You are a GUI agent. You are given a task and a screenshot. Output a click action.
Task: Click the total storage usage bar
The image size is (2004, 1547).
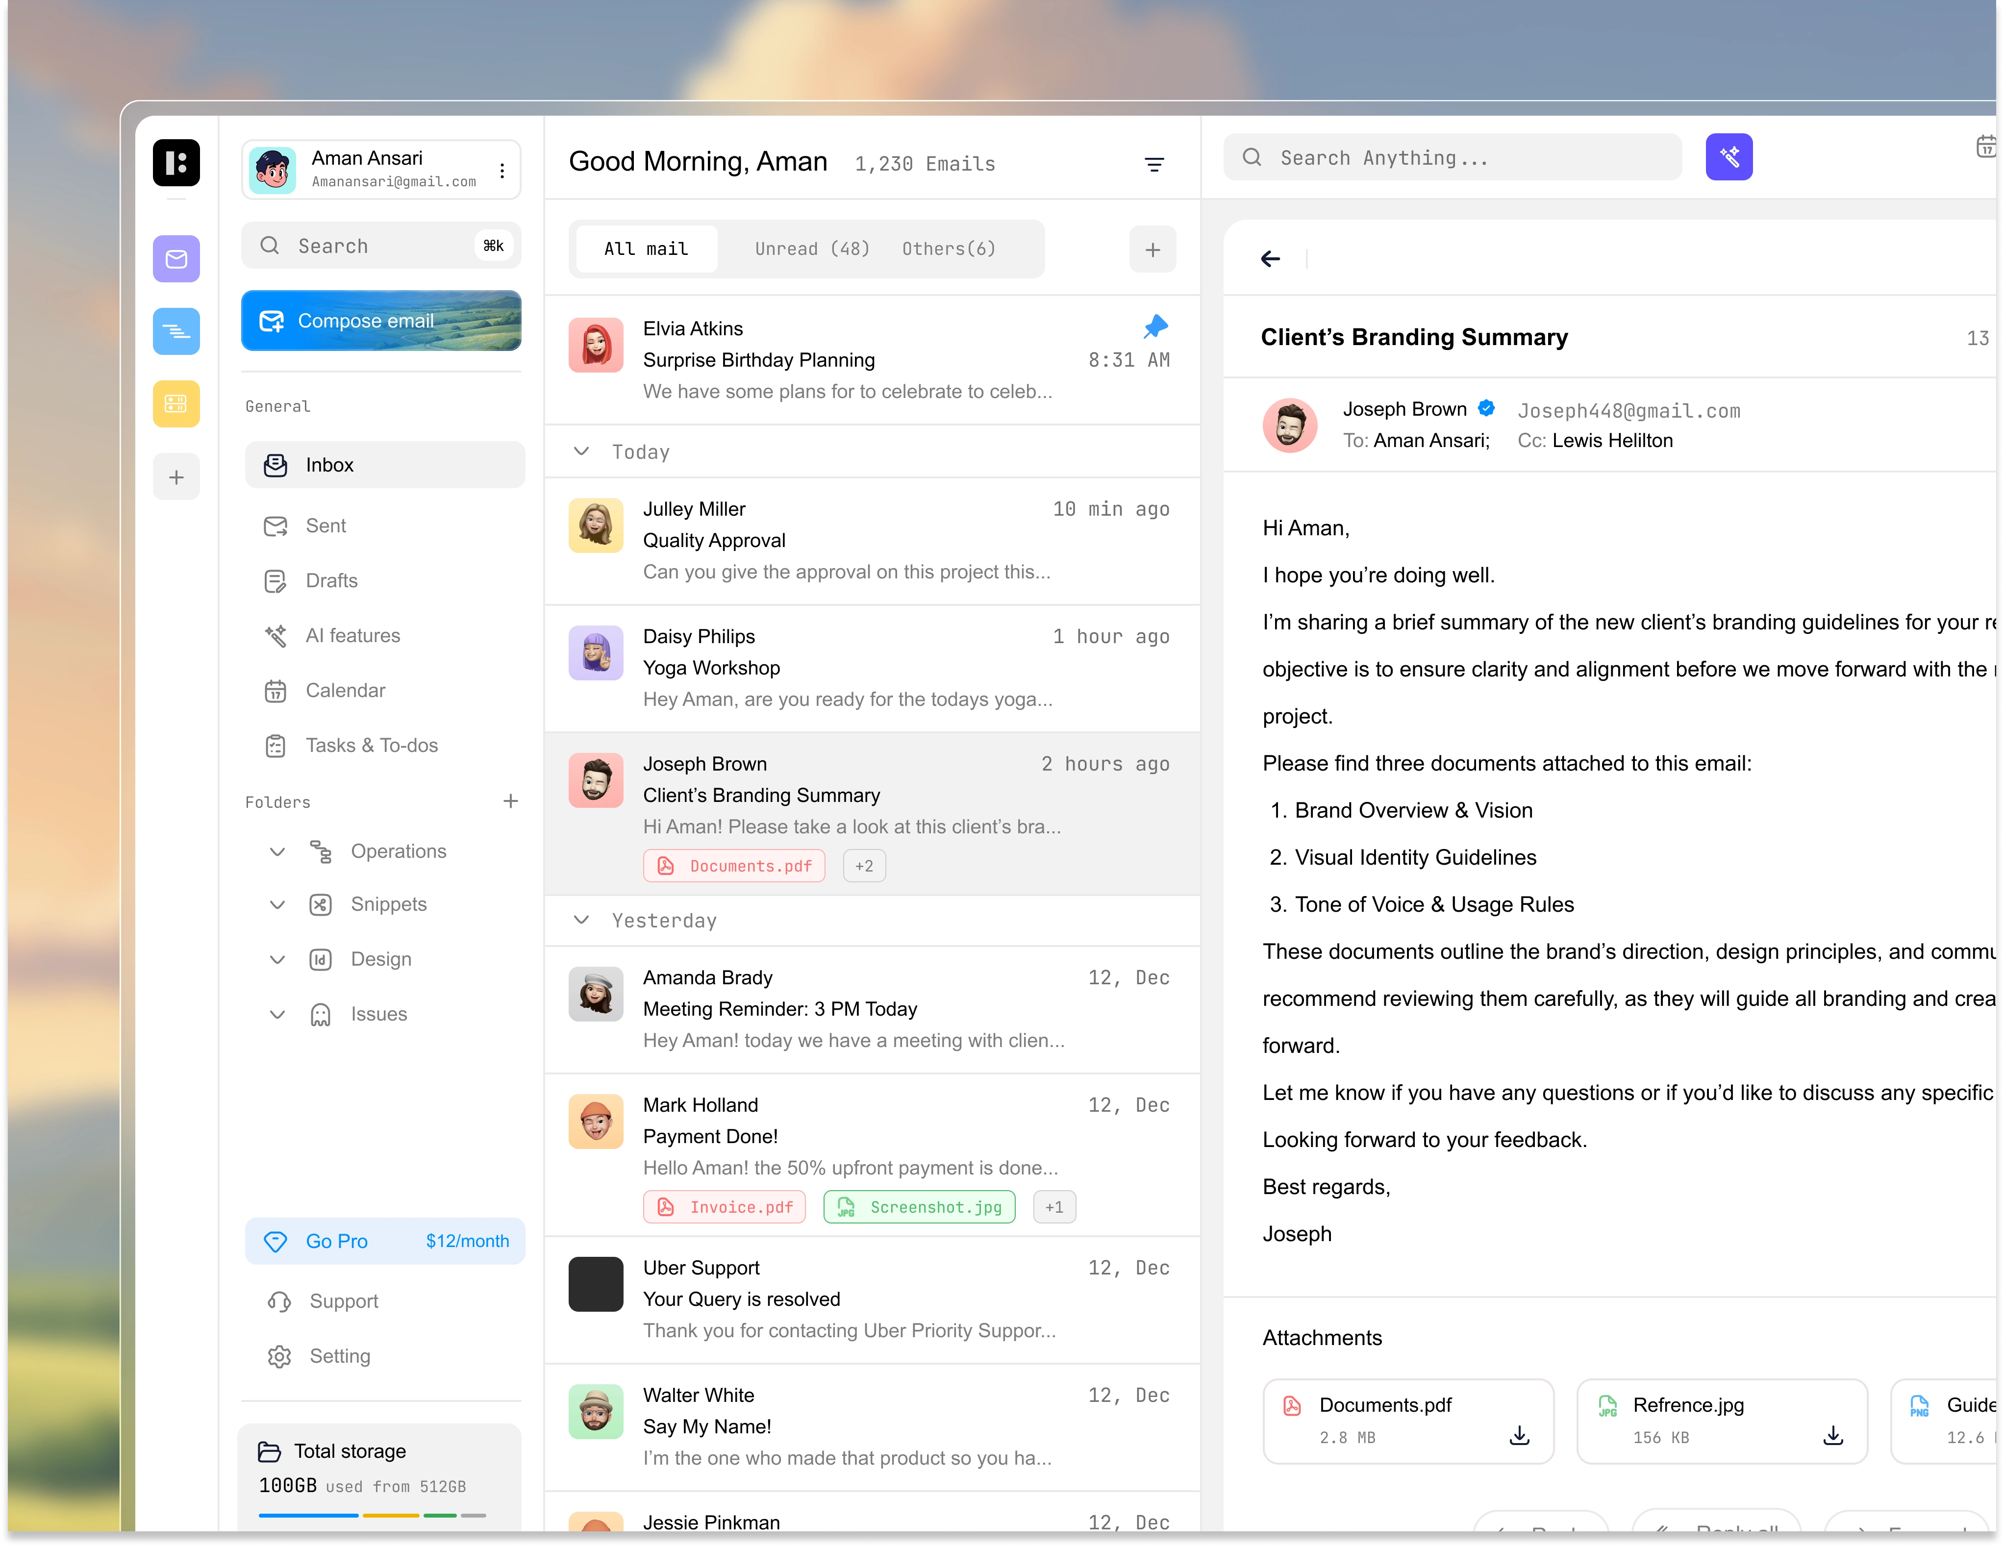click(372, 1515)
